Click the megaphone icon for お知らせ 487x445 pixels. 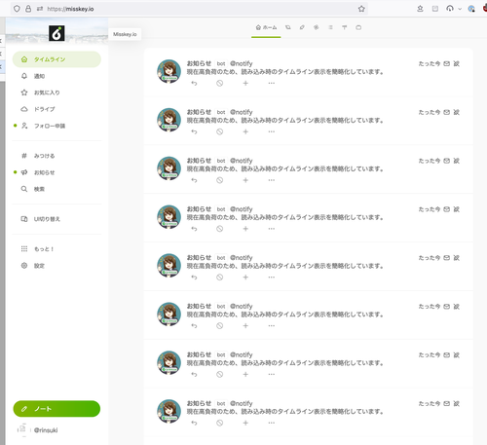(x=24, y=172)
